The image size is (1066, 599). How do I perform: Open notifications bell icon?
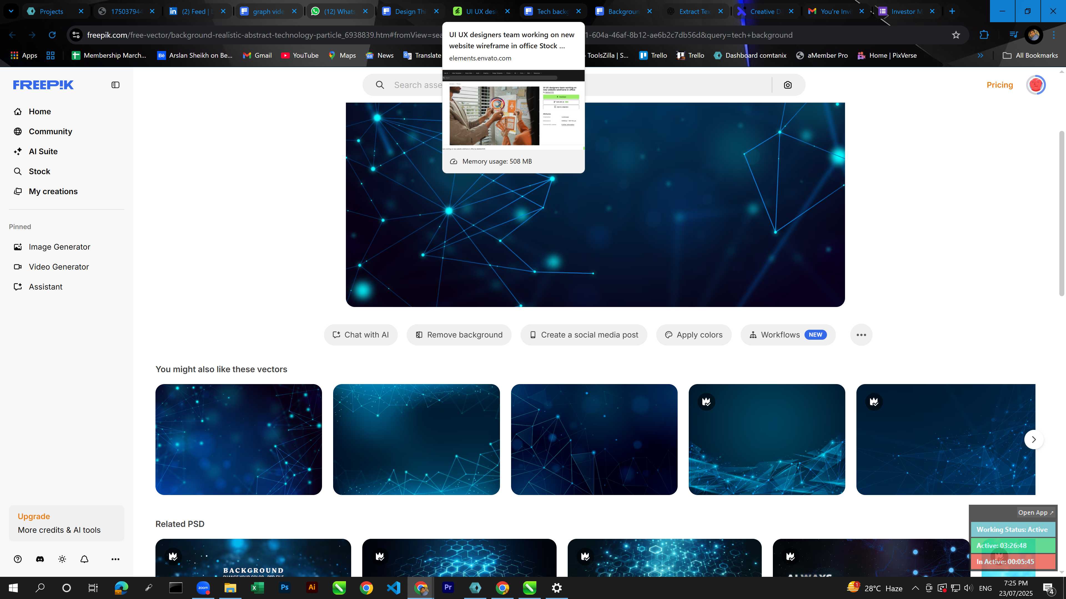84,559
